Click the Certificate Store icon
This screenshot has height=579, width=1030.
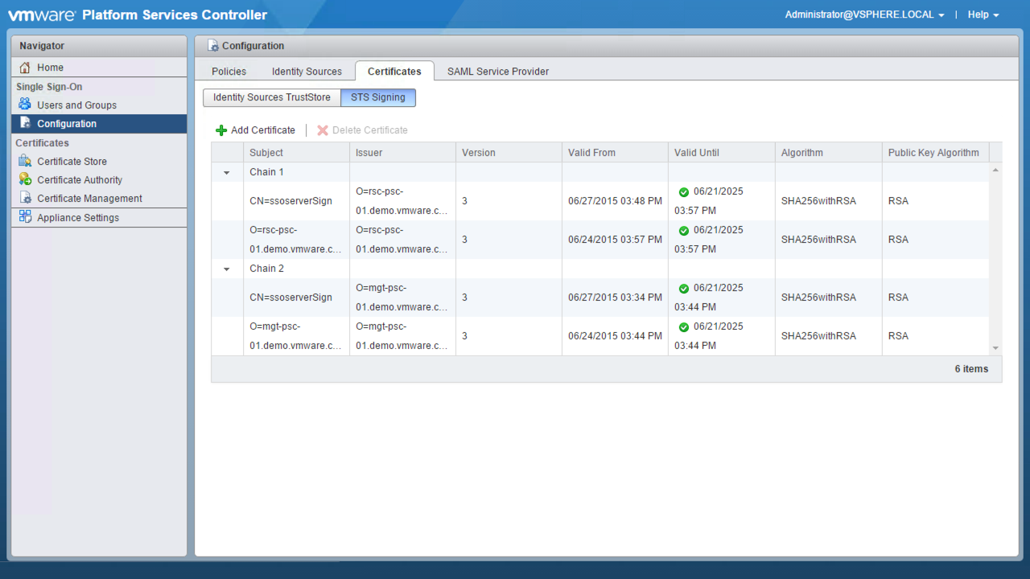pos(25,161)
